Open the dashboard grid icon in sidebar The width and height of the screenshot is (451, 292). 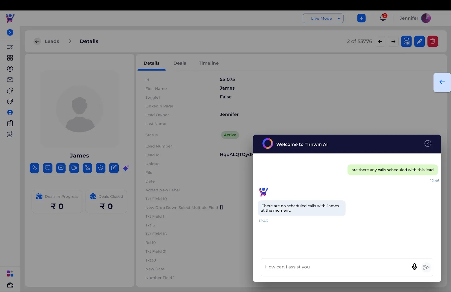click(x=10, y=58)
